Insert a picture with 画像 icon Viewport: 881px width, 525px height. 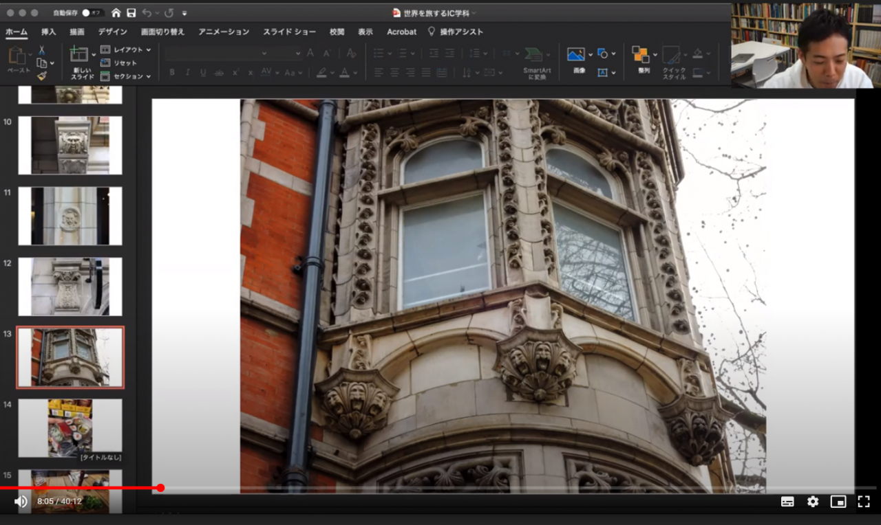[x=575, y=55]
